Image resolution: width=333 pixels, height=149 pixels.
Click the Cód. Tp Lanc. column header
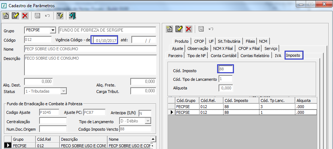(x=277, y=101)
